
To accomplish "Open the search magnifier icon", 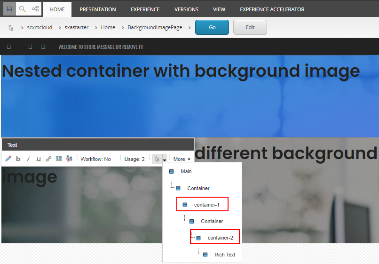I will tap(23, 9).
